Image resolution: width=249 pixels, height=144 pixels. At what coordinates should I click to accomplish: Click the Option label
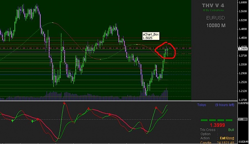206,134
